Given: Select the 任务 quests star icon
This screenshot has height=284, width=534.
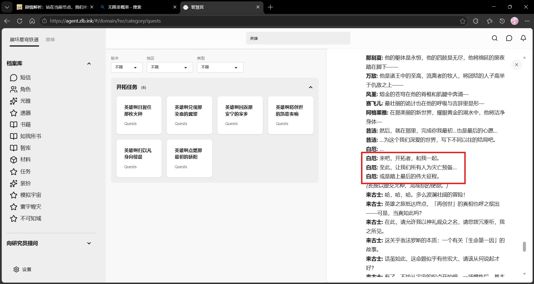Looking at the screenshot, I should (14, 172).
